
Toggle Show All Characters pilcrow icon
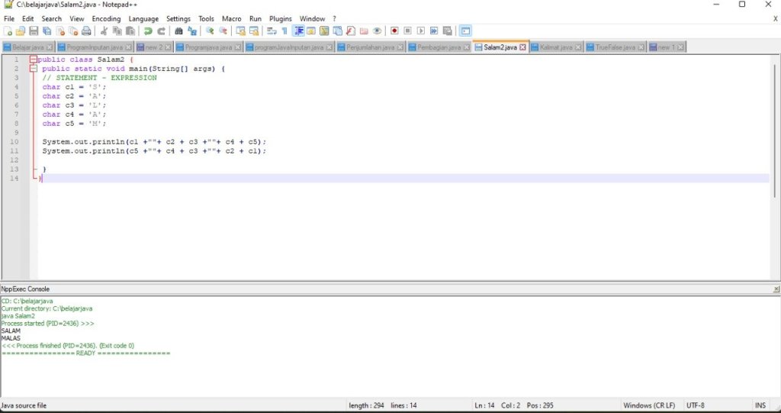pos(284,31)
